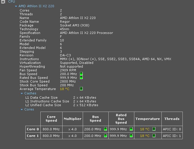Click the Fan Speed value 2909 RPM
Image resolution: width=194 pixels, height=149 pixels.
point(68,70)
